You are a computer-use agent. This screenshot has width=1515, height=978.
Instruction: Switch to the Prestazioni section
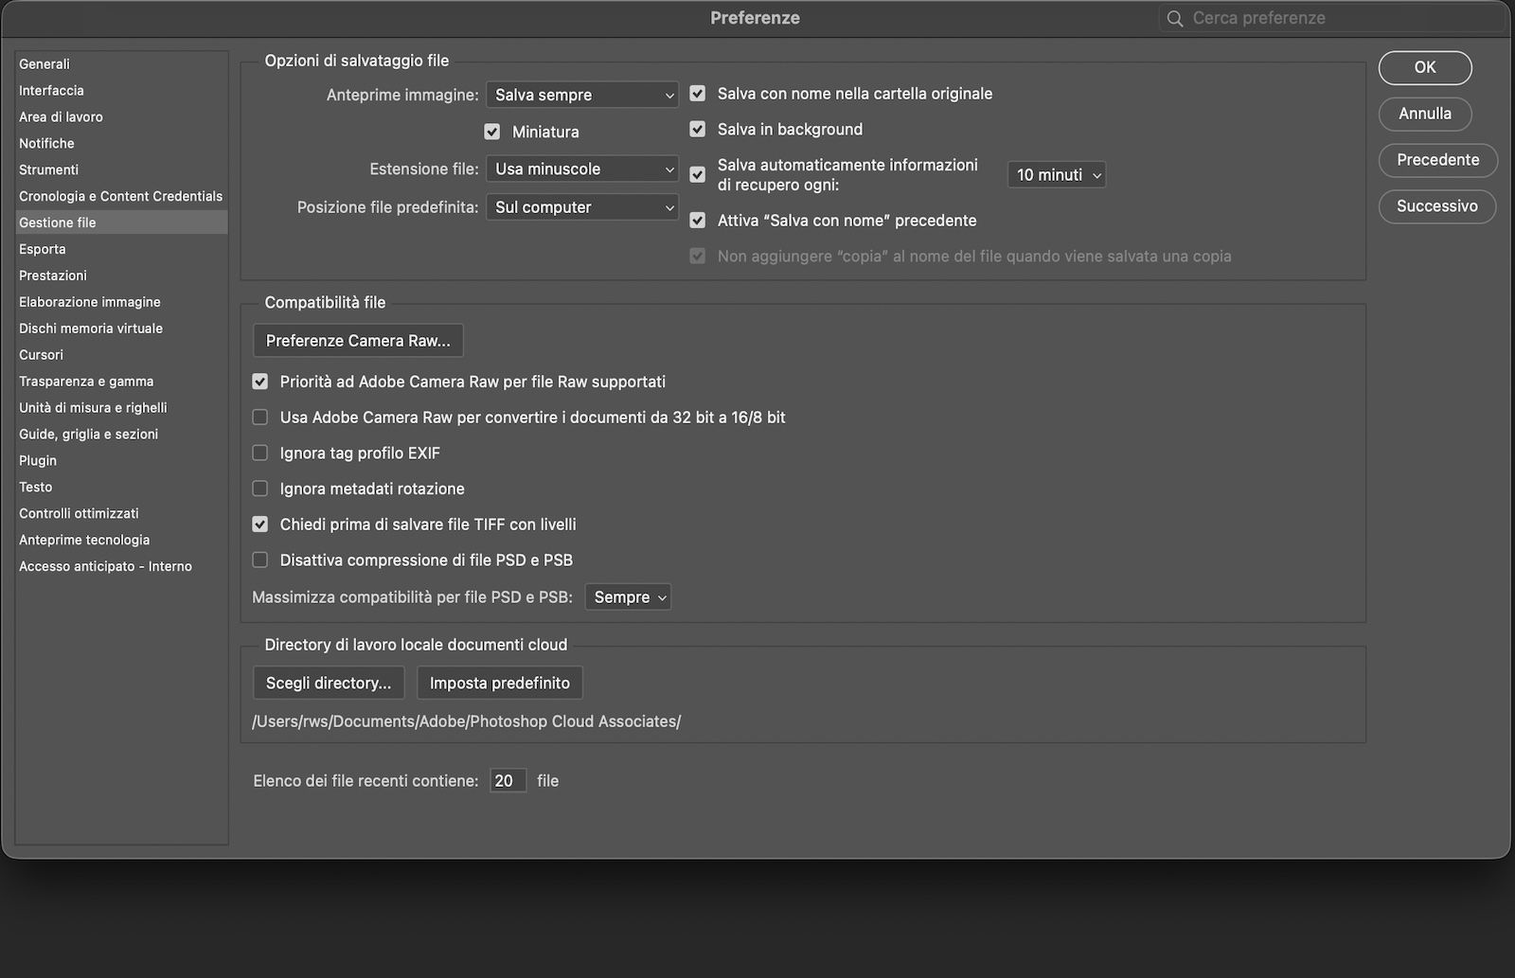[53, 275]
